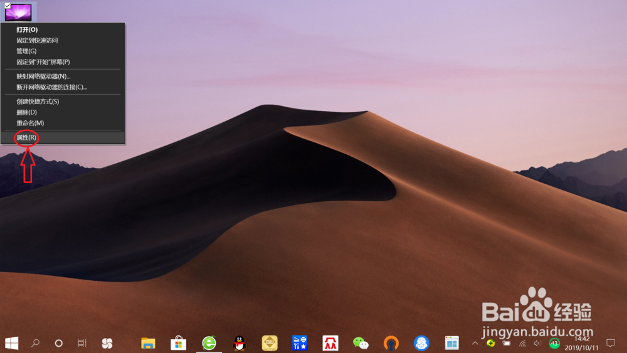627x353 pixels.
Task: Open the gold GW taskbar app
Action: pos(270,343)
